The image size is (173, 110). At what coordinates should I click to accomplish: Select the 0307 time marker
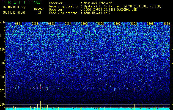point(117,24)
